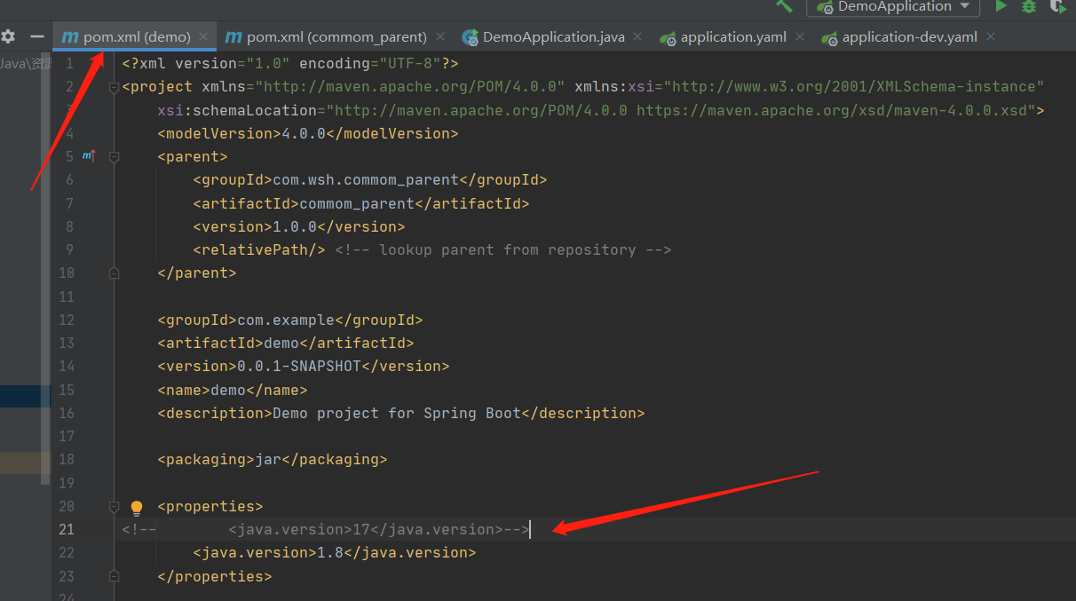
Task: Close the application.yaml tab
Action: tap(800, 37)
